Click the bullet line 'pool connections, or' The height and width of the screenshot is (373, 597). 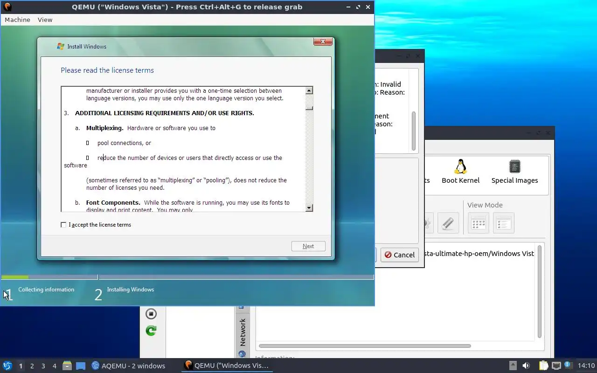pyautogui.click(x=124, y=143)
